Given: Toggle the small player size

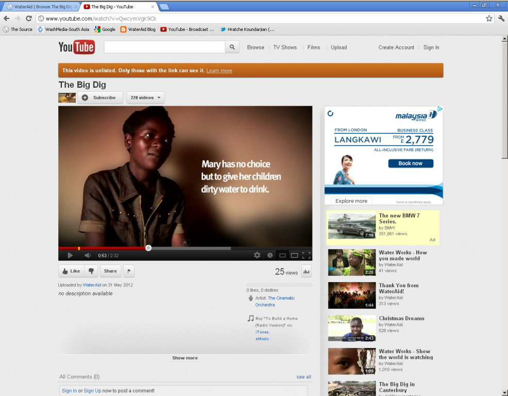Looking at the screenshot, I should pos(282,255).
